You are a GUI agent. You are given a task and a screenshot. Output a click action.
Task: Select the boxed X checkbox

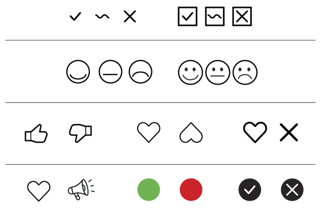click(x=242, y=16)
